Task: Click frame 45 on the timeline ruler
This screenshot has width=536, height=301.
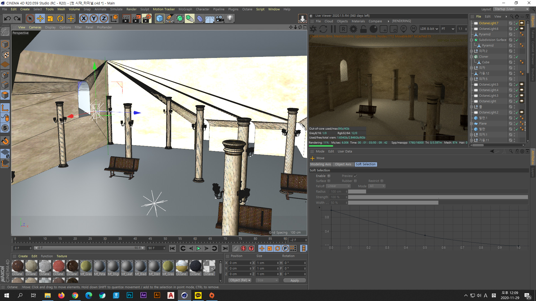Action: 150,239
